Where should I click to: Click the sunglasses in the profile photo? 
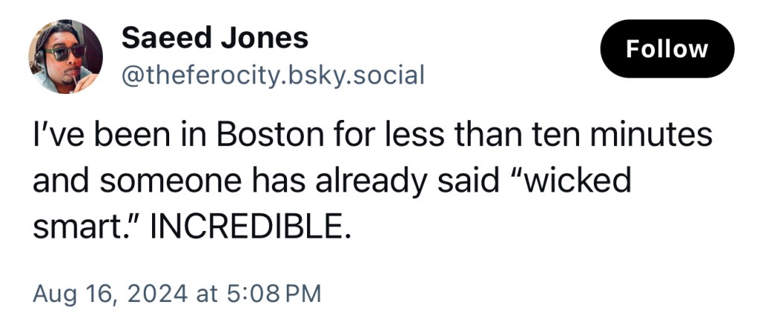pyautogui.click(x=64, y=51)
